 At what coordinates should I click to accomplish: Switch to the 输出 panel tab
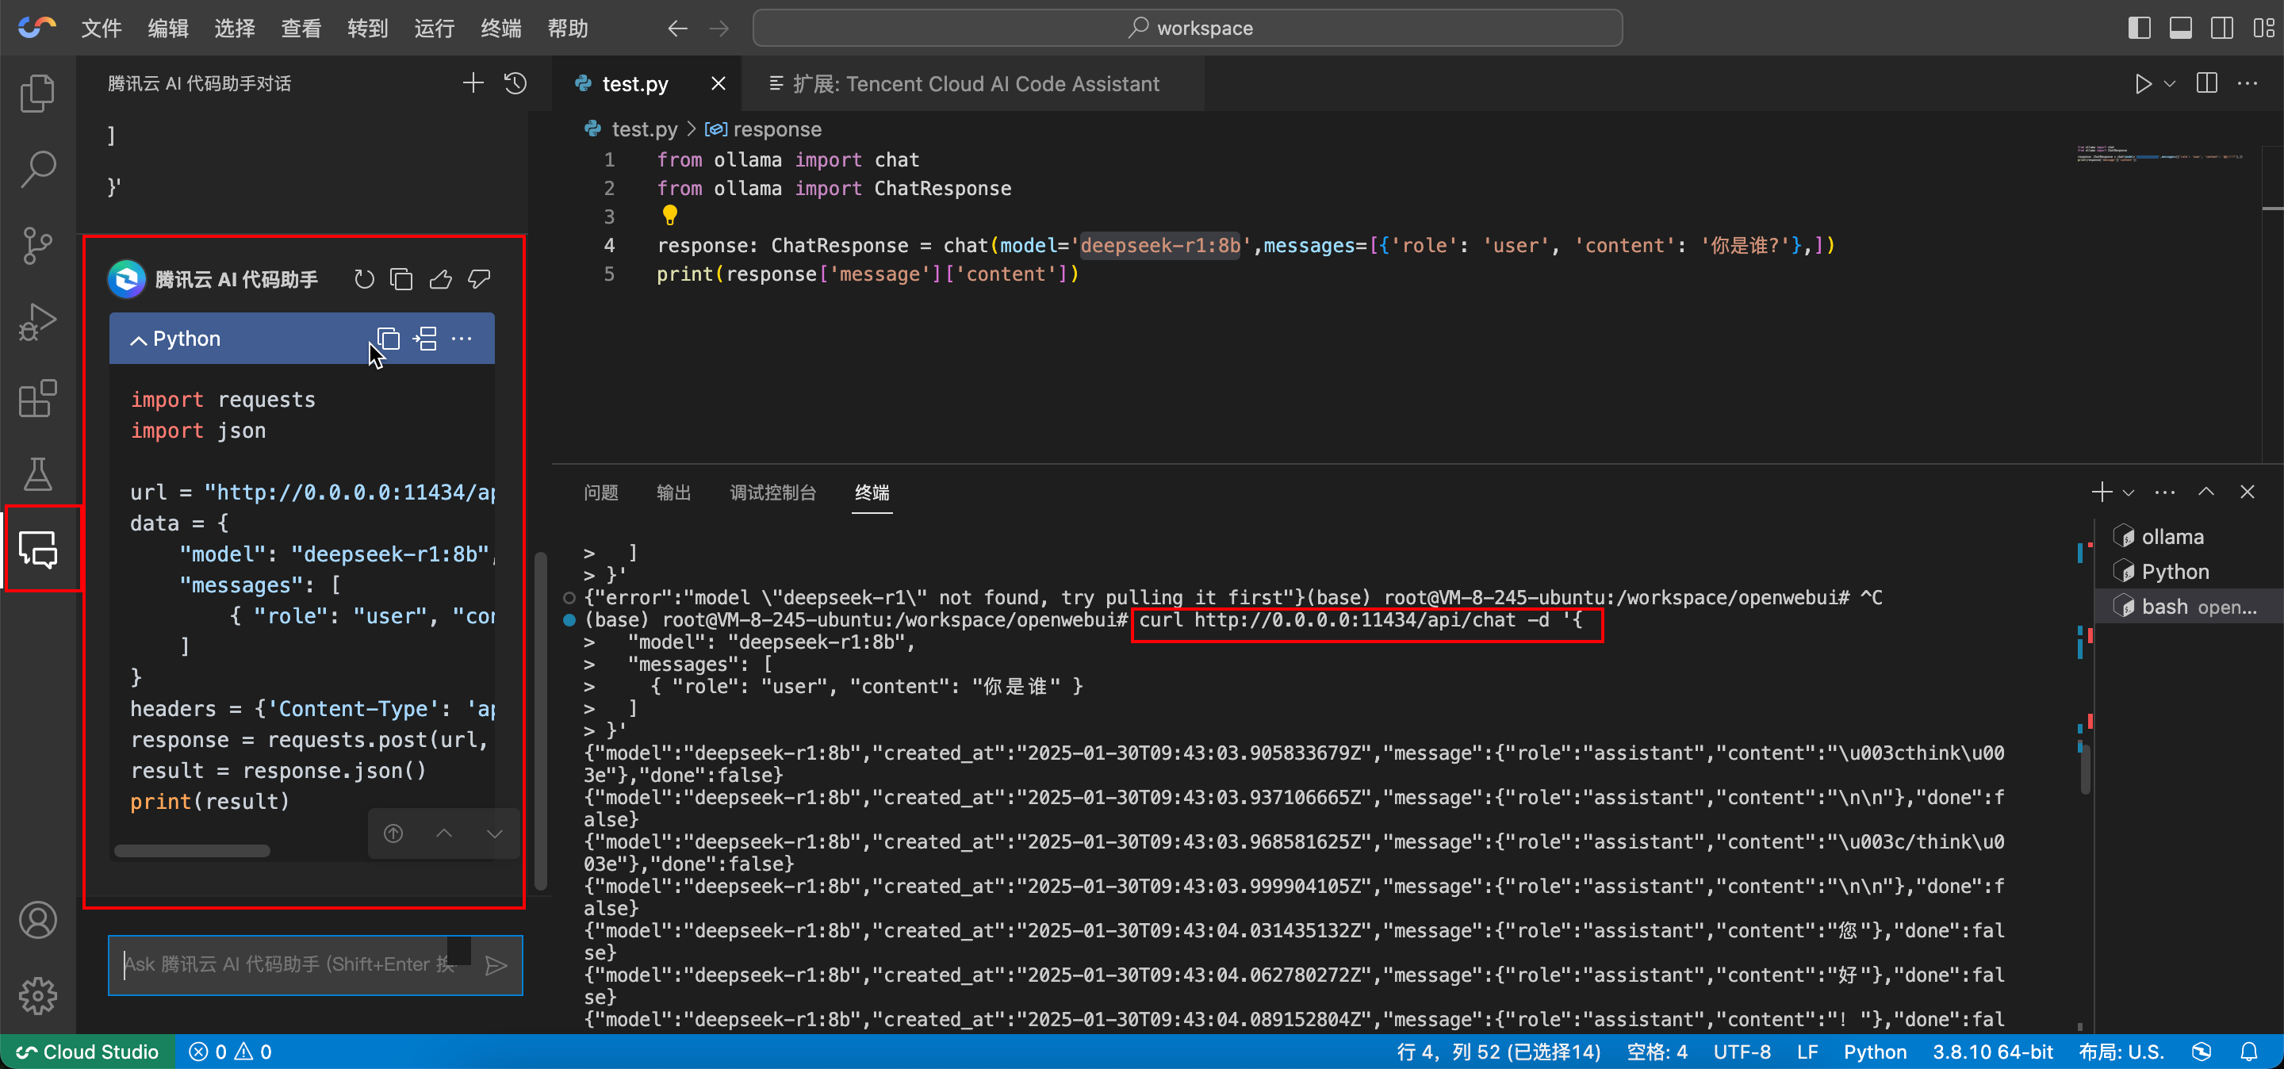[673, 492]
